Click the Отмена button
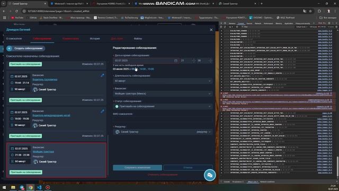339x191 pixels. [x=188, y=168]
